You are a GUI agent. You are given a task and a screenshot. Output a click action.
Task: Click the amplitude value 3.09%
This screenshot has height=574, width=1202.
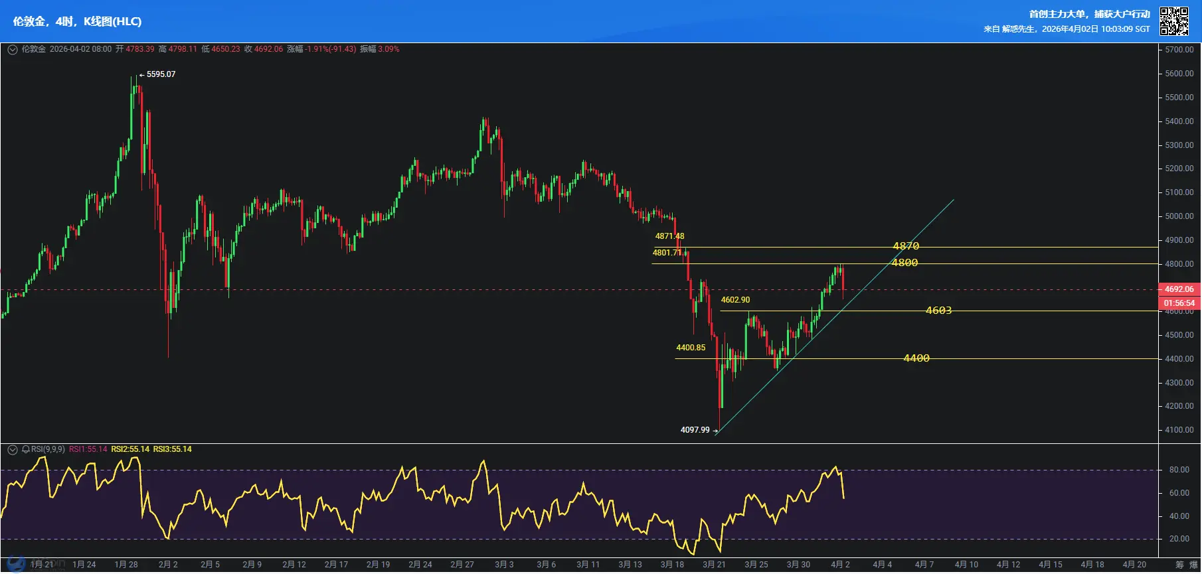389,50
